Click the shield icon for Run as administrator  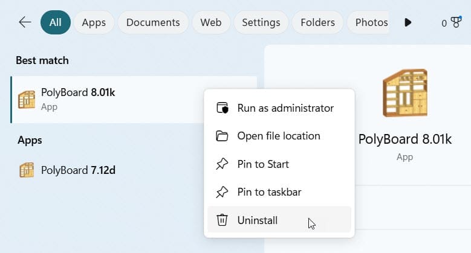223,108
